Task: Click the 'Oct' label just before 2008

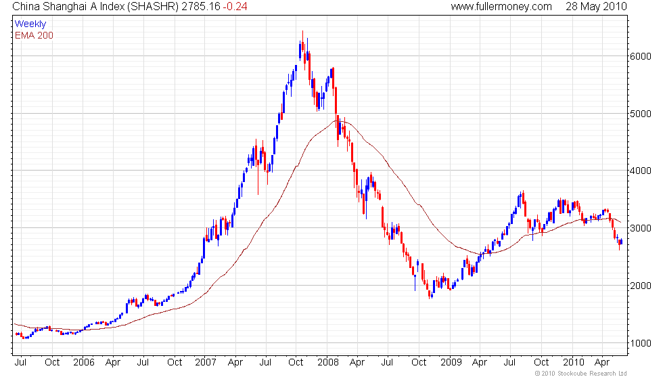Action: coord(296,363)
